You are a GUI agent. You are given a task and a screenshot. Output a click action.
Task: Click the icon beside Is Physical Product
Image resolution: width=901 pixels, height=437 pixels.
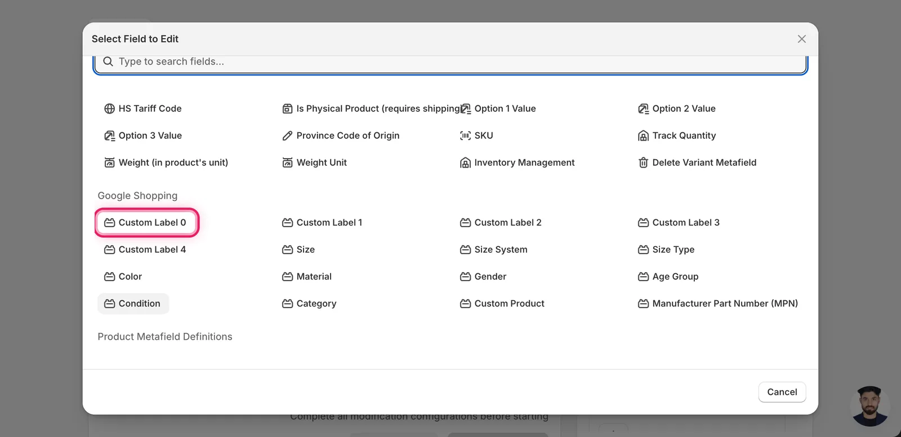287,109
